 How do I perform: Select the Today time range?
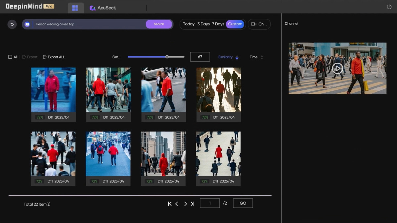pyautogui.click(x=189, y=24)
